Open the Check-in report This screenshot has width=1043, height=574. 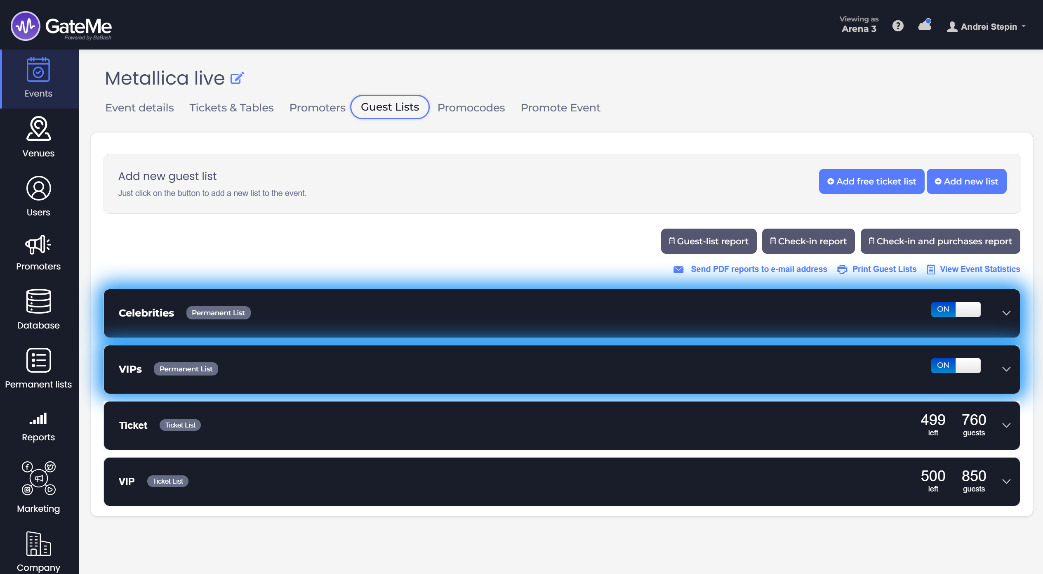[x=808, y=241]
